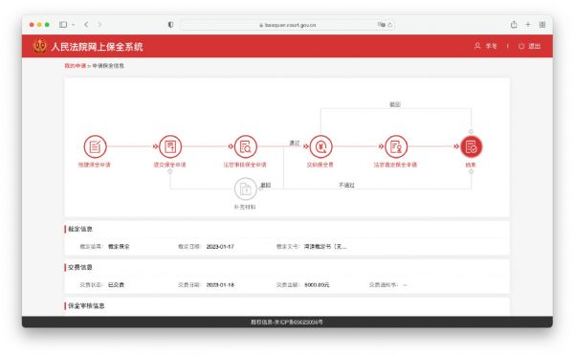Click the grey 补充材料 step icon
Viewport: 574px width, 356px height.
245,189
